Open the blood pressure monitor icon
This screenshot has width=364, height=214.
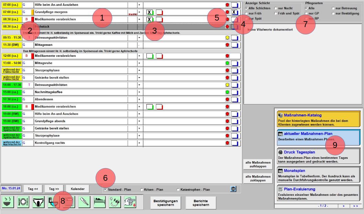115,202
